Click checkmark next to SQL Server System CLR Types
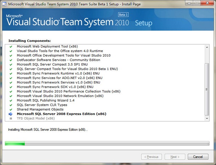This screenshot has height=165, width=216. (x=11, y=105)
